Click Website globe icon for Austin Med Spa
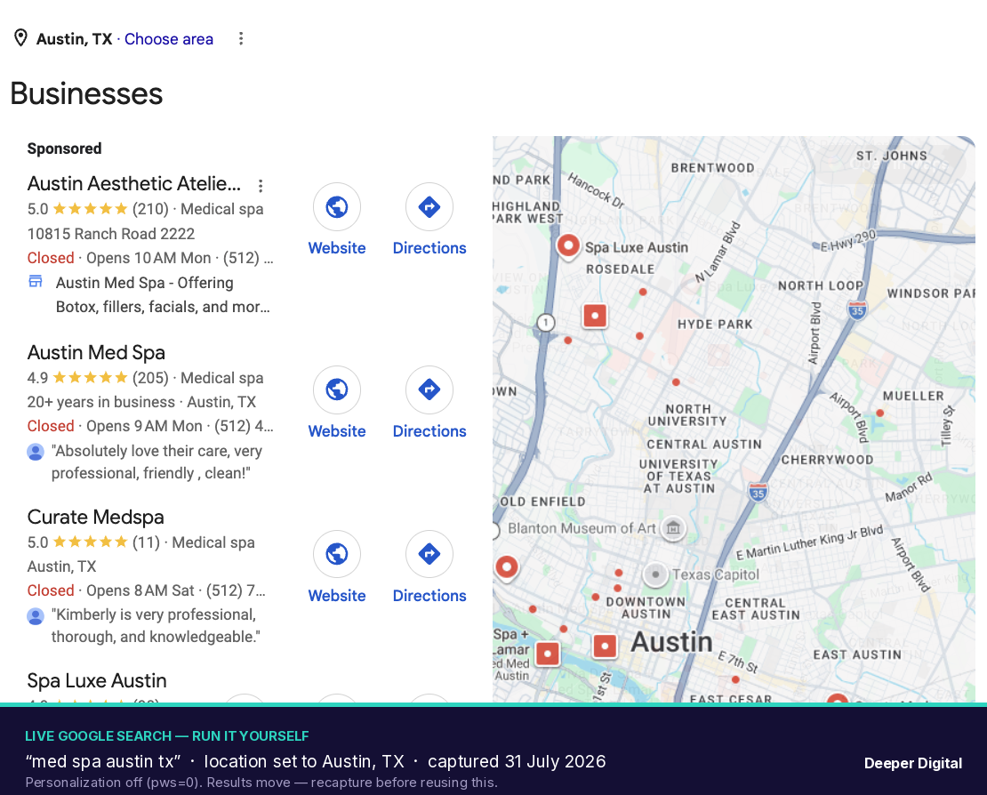Image resolution: width=987 pixels, height=795 pixels. (x=337, y=389)
